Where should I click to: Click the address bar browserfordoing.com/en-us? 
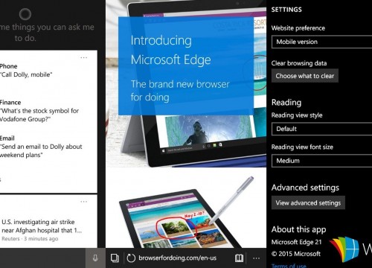tap(178, 258)
